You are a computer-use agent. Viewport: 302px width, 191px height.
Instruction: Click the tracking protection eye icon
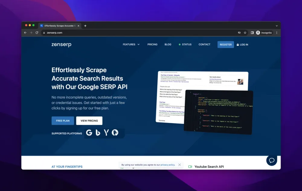pos(239,33)
